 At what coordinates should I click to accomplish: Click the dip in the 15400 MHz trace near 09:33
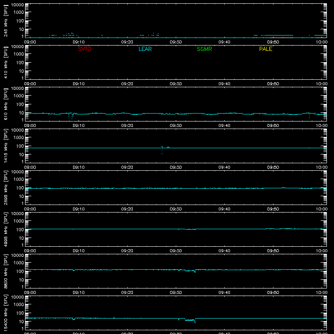point(190,320)
